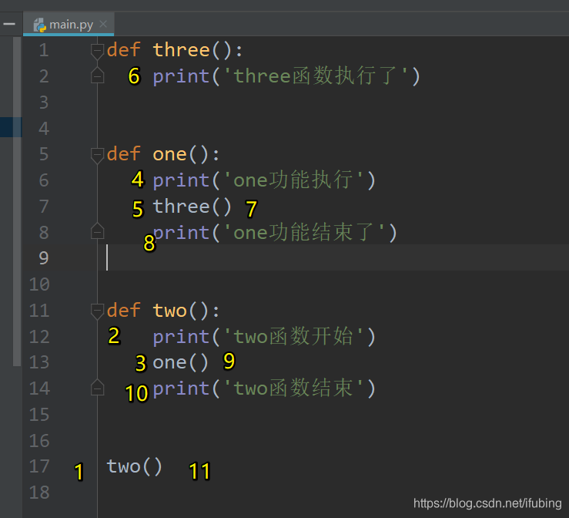Click the function name three in its definition
The height and width of the screenshot is (518, 569).
coord(182,50)
